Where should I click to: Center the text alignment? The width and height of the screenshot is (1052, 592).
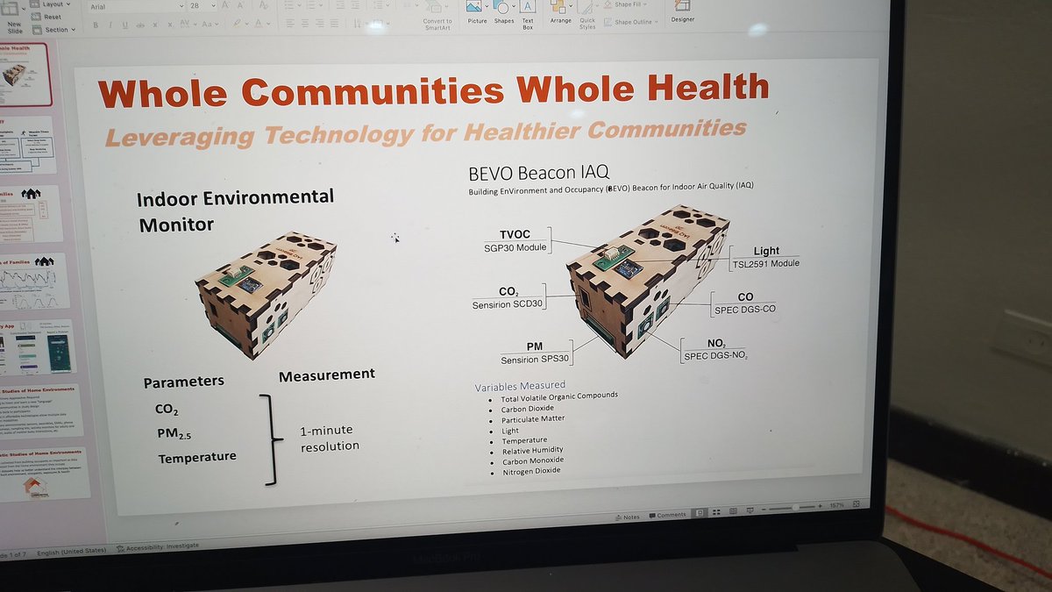tap(303, 22)
